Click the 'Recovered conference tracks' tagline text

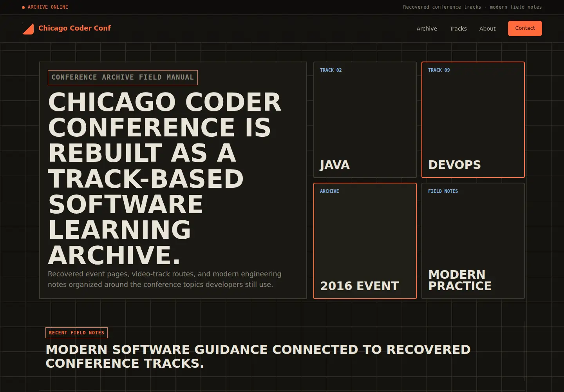472,7
